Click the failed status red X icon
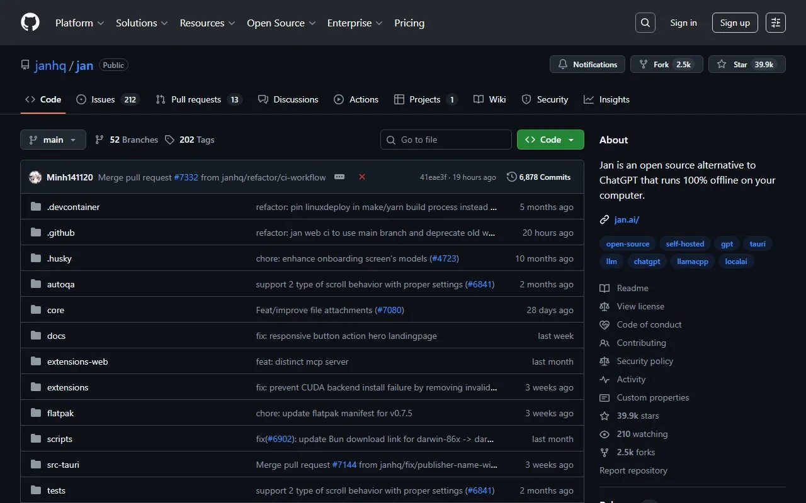This screenshot has height=503, width=806. click(362, 177)
